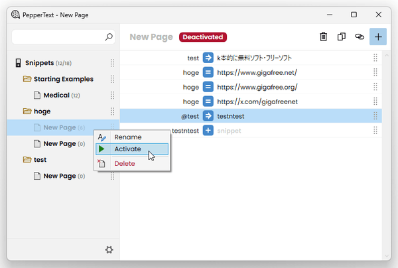The height and width of the screenshot is (268, 398).
Task: Click the drag handle of the new snippet row
Action: [x=375, y=131]
